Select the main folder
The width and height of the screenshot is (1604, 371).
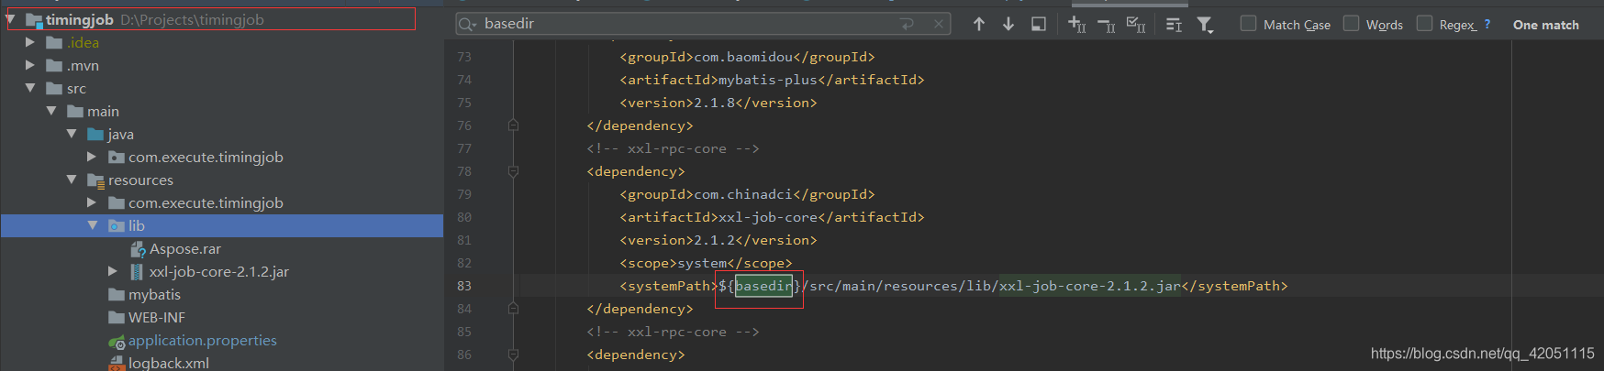(x=103, y=111)
